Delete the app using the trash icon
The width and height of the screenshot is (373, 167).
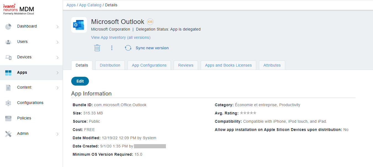[97, 48]
